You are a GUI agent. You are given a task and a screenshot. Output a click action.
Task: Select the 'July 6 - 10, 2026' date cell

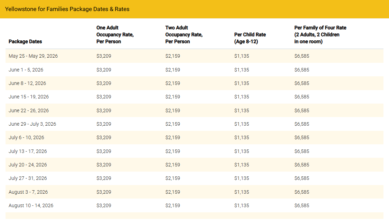[x=26, y=137]
